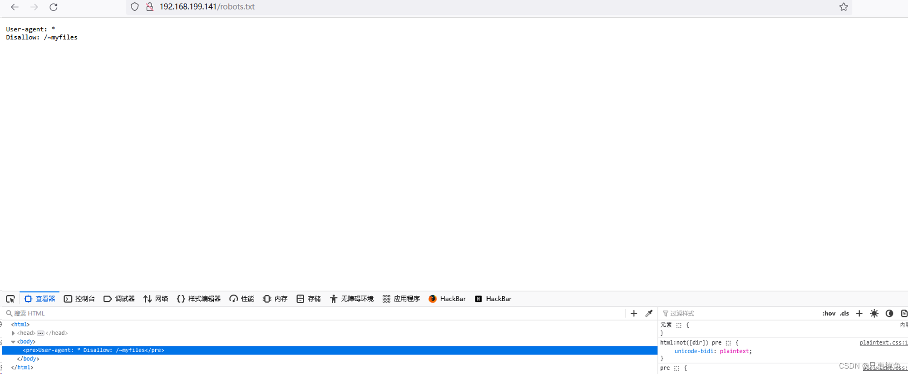Pick a color with the eyedropper
This screenshot has width=908, height=374.
(x=649, y=313)
